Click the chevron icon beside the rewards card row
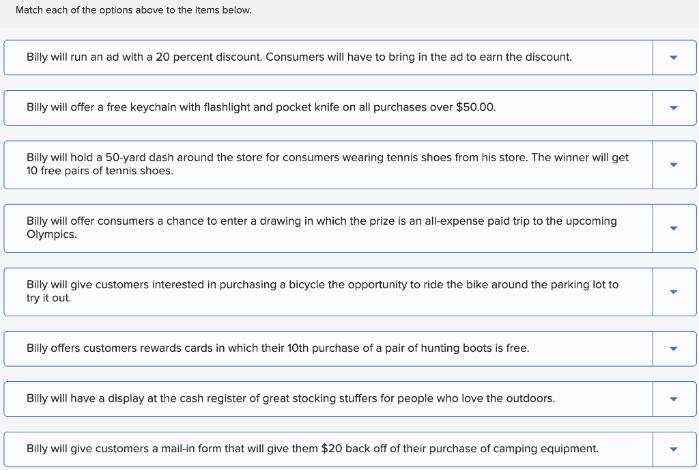Screen dimensions: 699x470 pos(674,348)
